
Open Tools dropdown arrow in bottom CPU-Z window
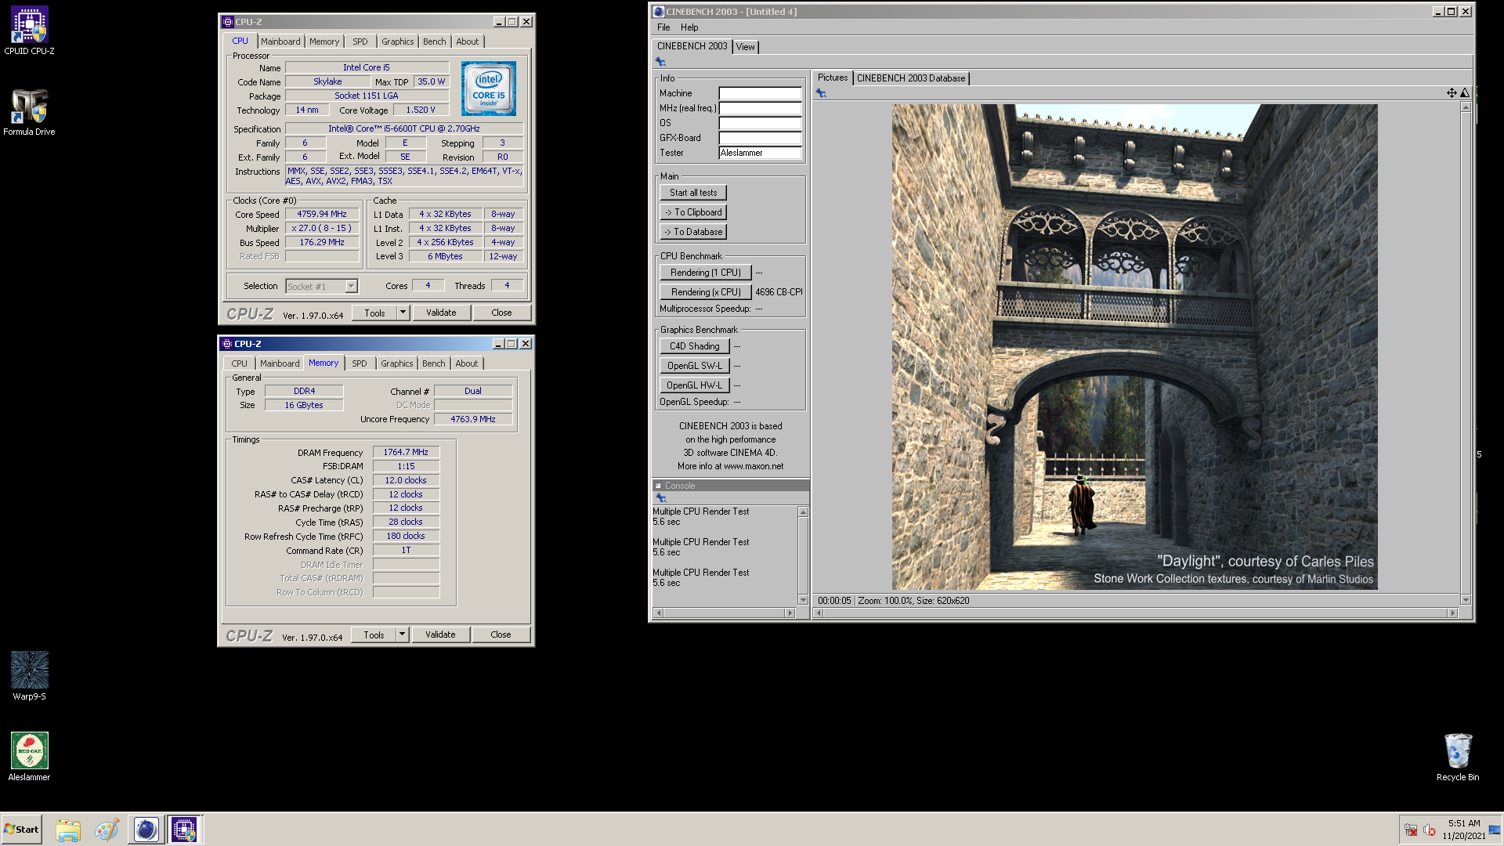(x=402, y=634)
